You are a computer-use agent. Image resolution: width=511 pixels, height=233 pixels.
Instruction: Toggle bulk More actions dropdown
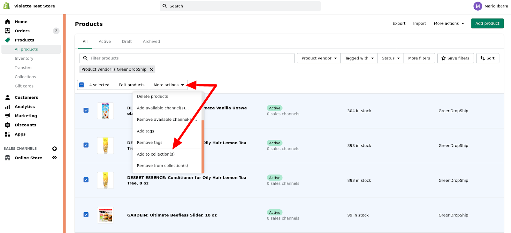click(x=168, y=85)
